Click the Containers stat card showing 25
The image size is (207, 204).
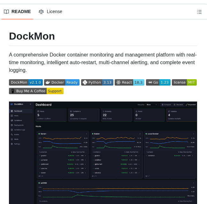pos(84,115)
